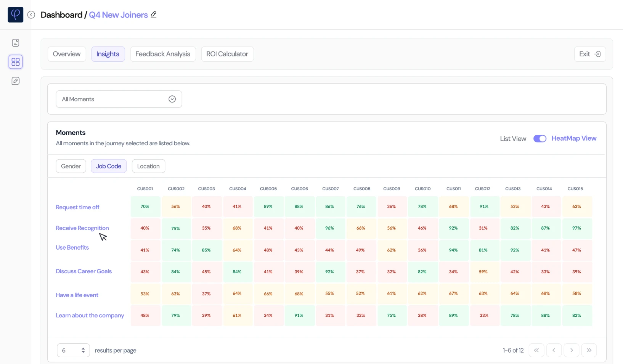Image resolution: width=623 pixels, height=364 pixels.
Task: Click the pencil edit icon beside Q4 New Joiners
Action: tap(154, 14)
